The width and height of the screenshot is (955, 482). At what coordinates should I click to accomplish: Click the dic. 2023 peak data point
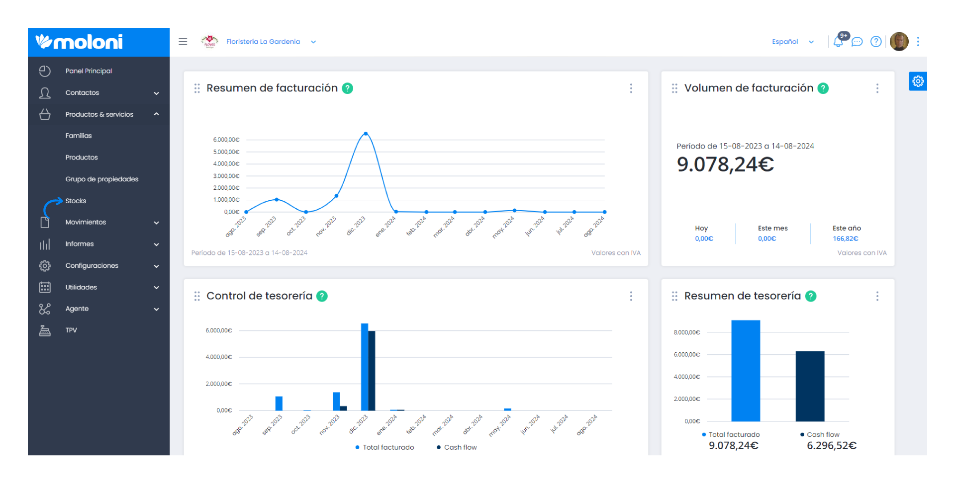pyautogui.click(x=366, y=134)
